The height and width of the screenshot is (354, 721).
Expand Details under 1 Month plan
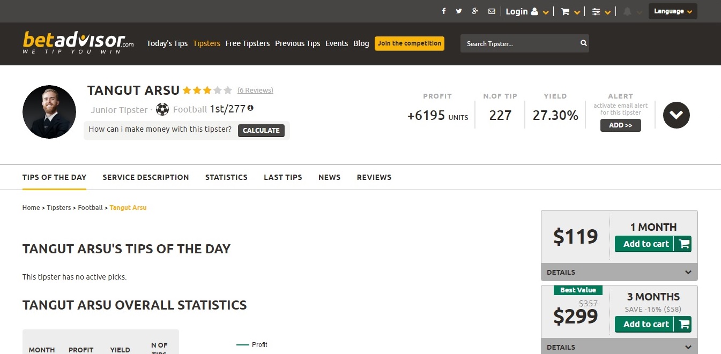pos(619,272)
